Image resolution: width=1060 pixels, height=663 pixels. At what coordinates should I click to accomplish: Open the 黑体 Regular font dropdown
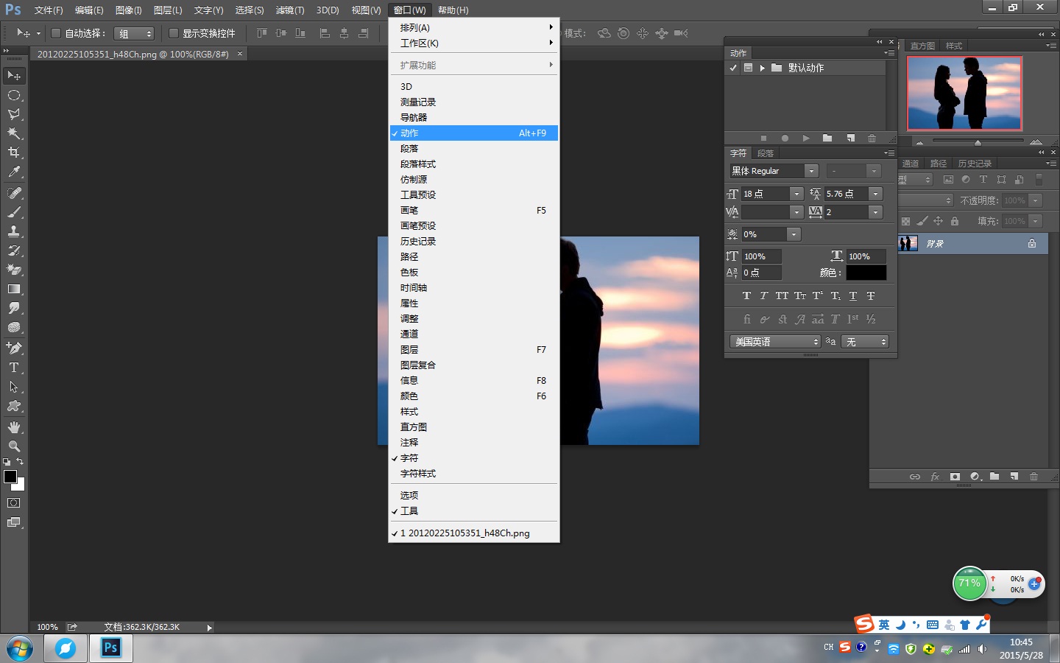811,171
